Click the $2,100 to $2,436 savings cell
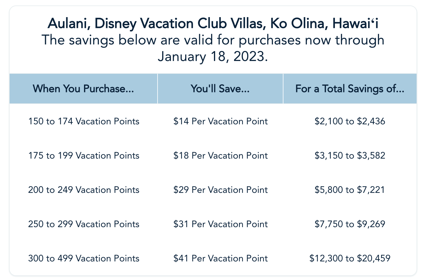This screenshot has height=280, width=425. coord(350,121)
